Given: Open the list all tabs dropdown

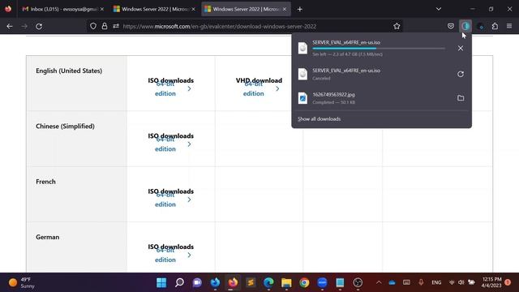Looking at the screenshot, I should (438, 9).
